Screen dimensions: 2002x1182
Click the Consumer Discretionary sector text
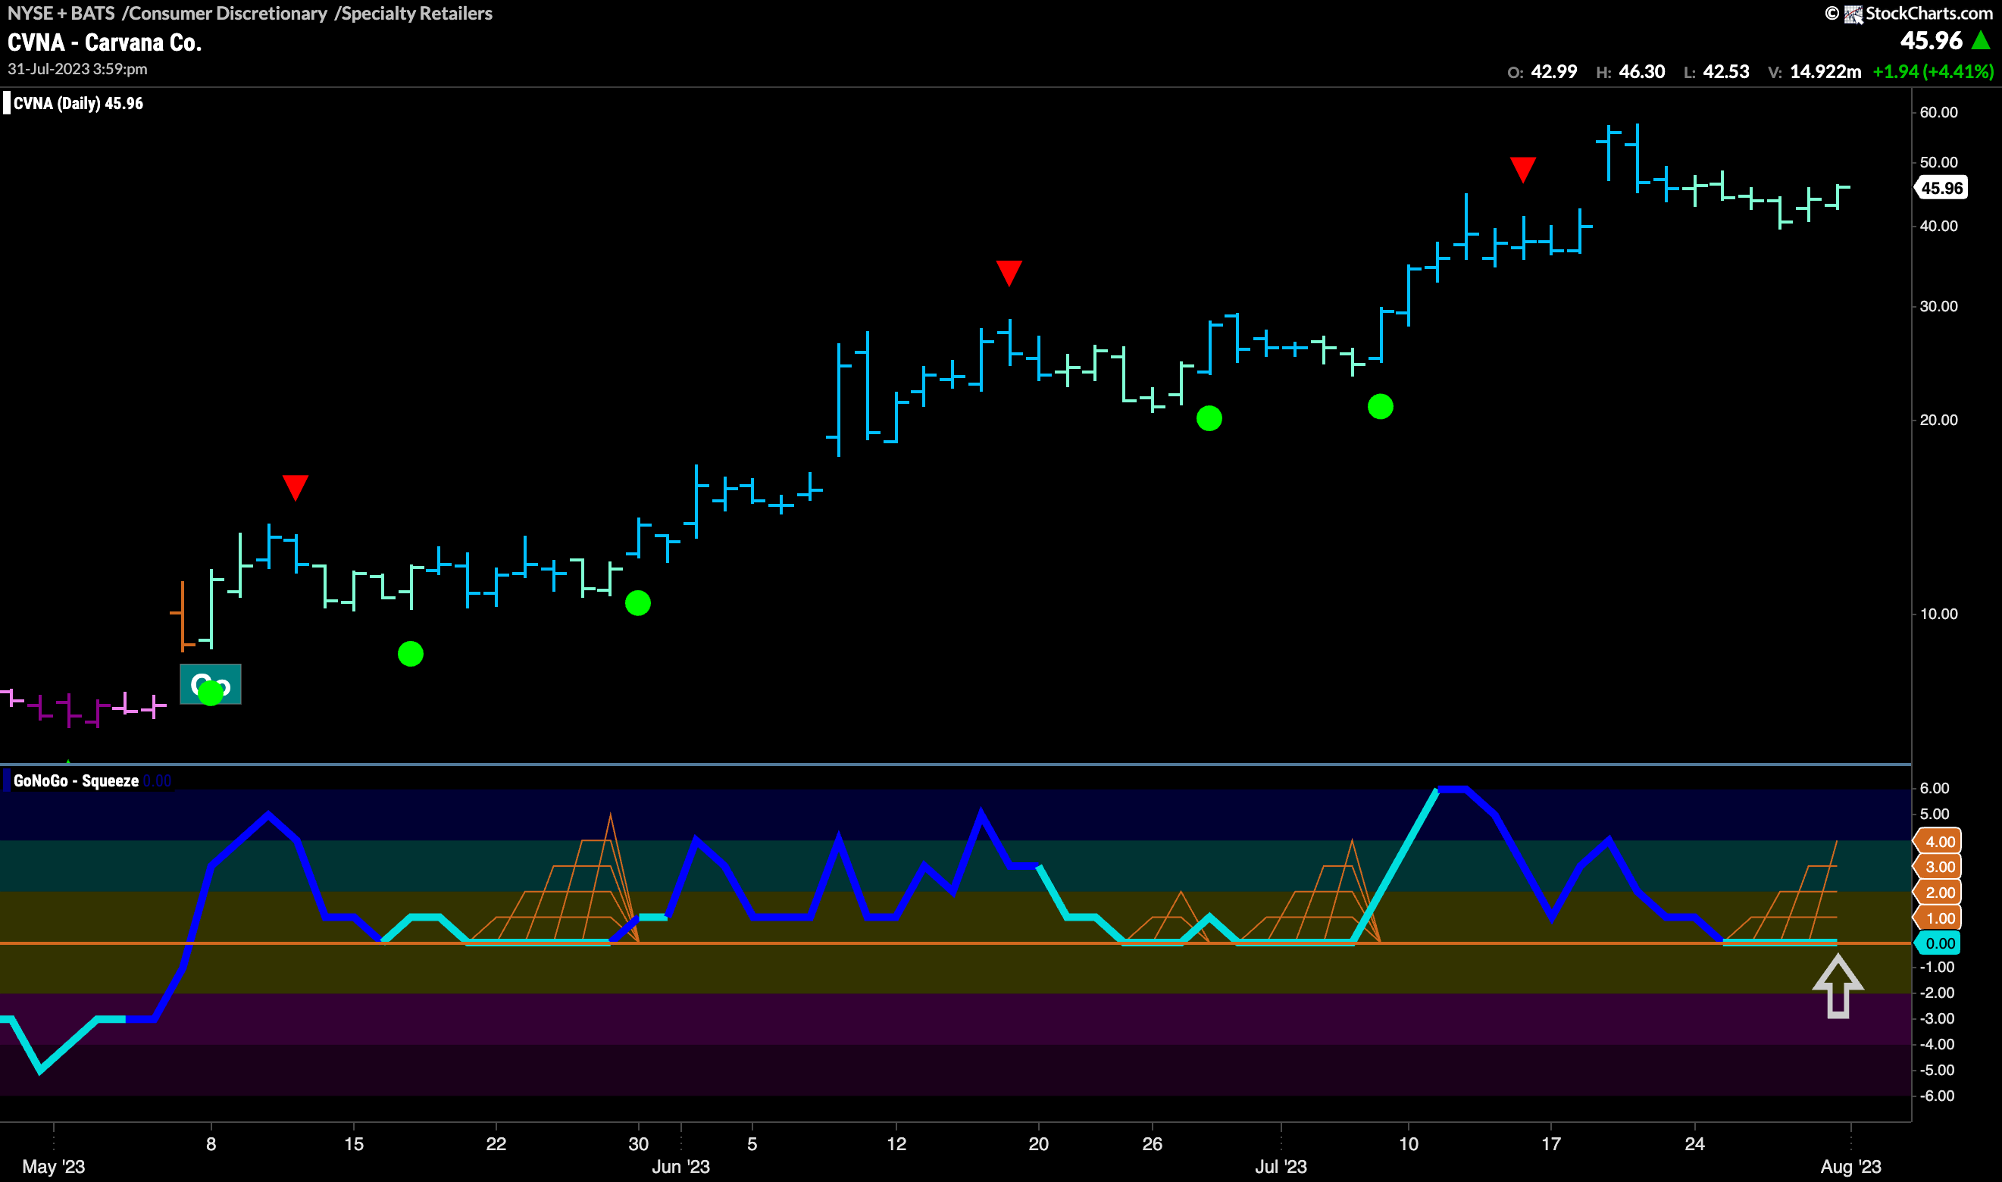(228, 14)
